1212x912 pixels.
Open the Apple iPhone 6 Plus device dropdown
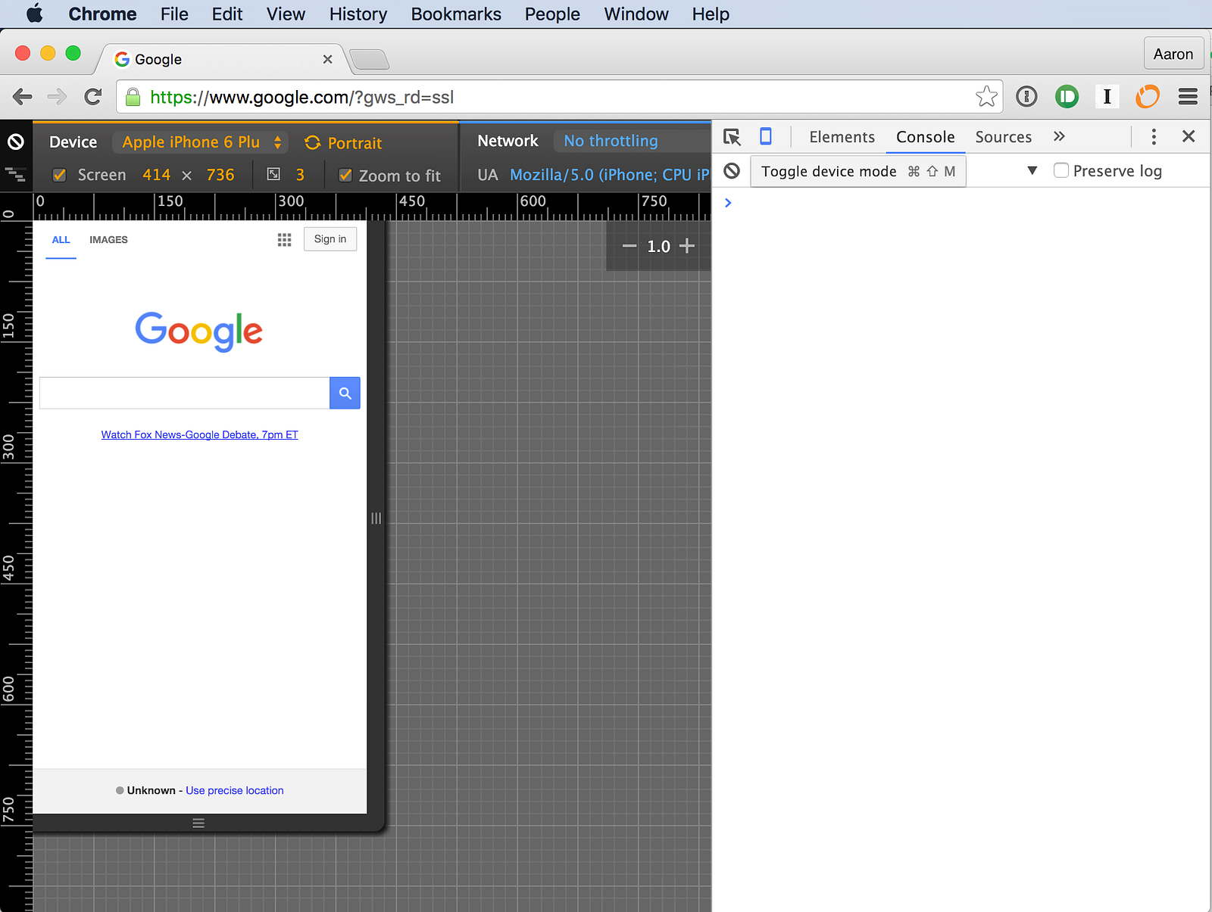(x=201, y=142)
